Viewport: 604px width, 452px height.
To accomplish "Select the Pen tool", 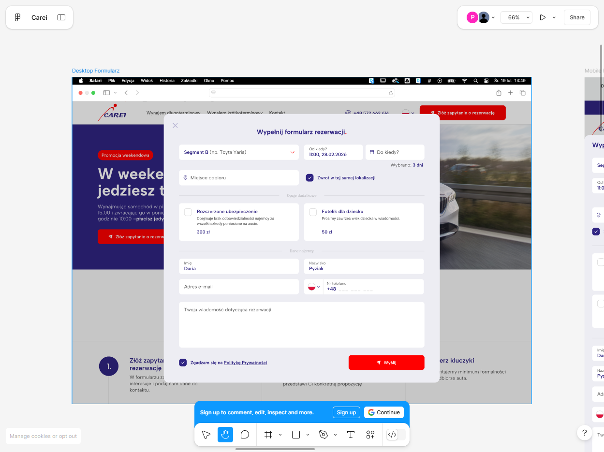I will pyautogui.click(x=324, y=435).
